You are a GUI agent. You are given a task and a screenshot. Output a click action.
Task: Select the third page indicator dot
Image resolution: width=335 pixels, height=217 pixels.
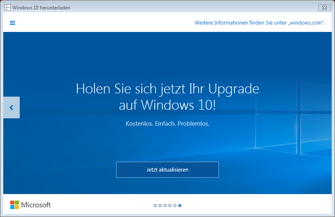tap(165, 206)
